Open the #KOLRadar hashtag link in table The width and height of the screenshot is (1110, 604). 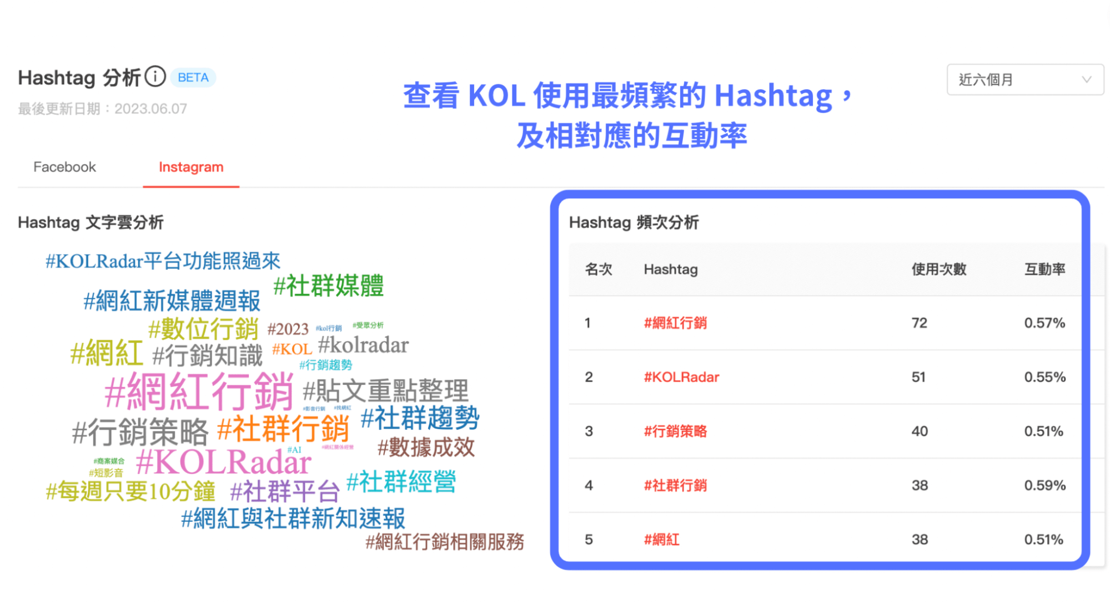click(x=681, y=377)
